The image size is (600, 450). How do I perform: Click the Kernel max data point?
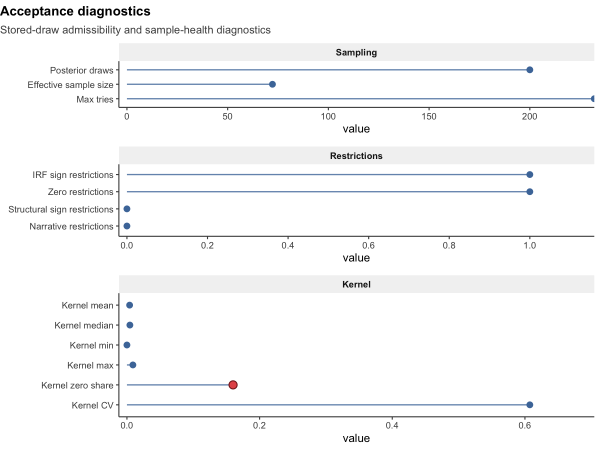tap(132, 365)
